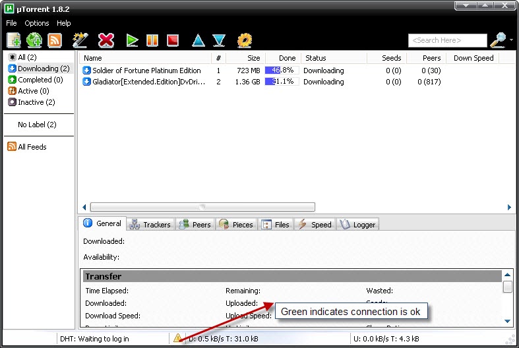Switch to the Speed tab

[315, 225]
